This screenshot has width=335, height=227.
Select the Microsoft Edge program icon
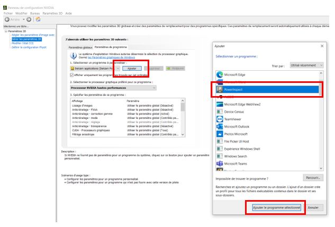click(220, 75)
